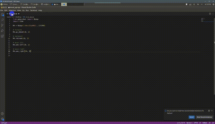Open the Run menu
The width and height of the screenshot is (215, 124).
(27, 10)
